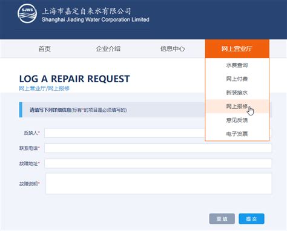Expand the 网上营业厅 dropdown menu
The width and height of the screenshot is (287, 231).
(x=237, y=48)
